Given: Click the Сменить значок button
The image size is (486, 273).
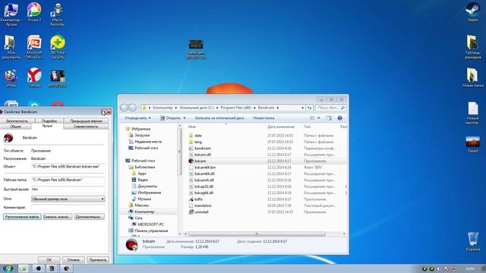Looking at the screenshot, I should tap(58, 217).
